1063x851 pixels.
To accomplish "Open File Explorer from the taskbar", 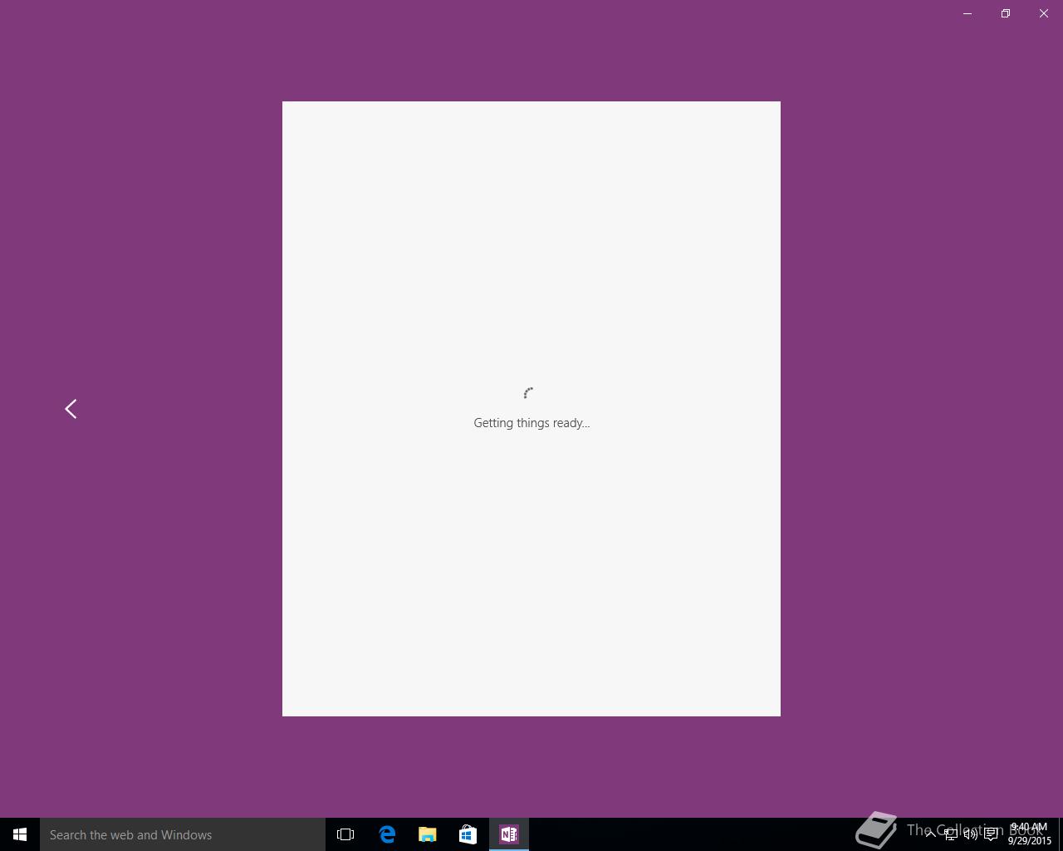I will tap(428, 834).
